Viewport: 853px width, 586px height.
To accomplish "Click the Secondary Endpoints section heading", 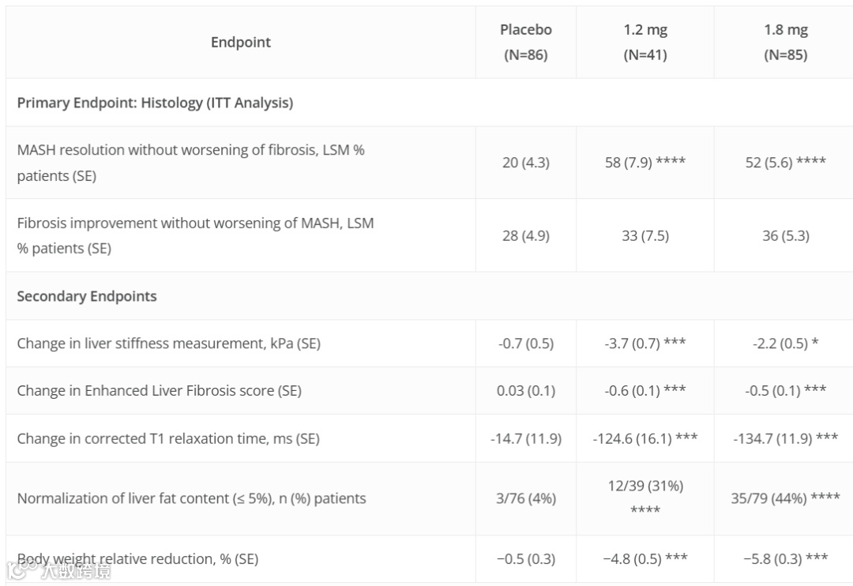I will (x=87, y=296).
